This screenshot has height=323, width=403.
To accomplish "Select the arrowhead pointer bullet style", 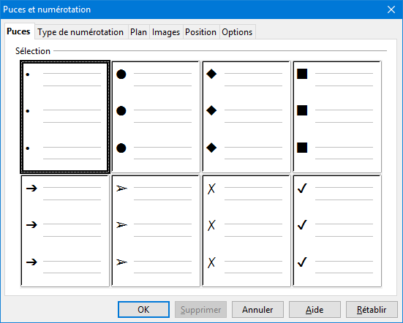I will coord(156,231).
